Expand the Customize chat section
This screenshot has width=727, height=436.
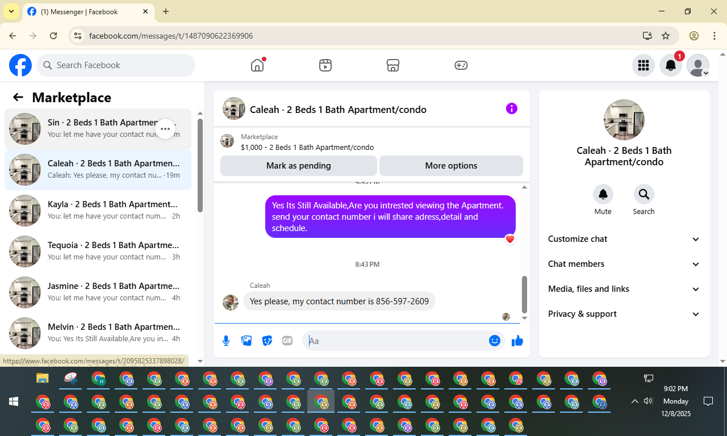tap(624, 239)
